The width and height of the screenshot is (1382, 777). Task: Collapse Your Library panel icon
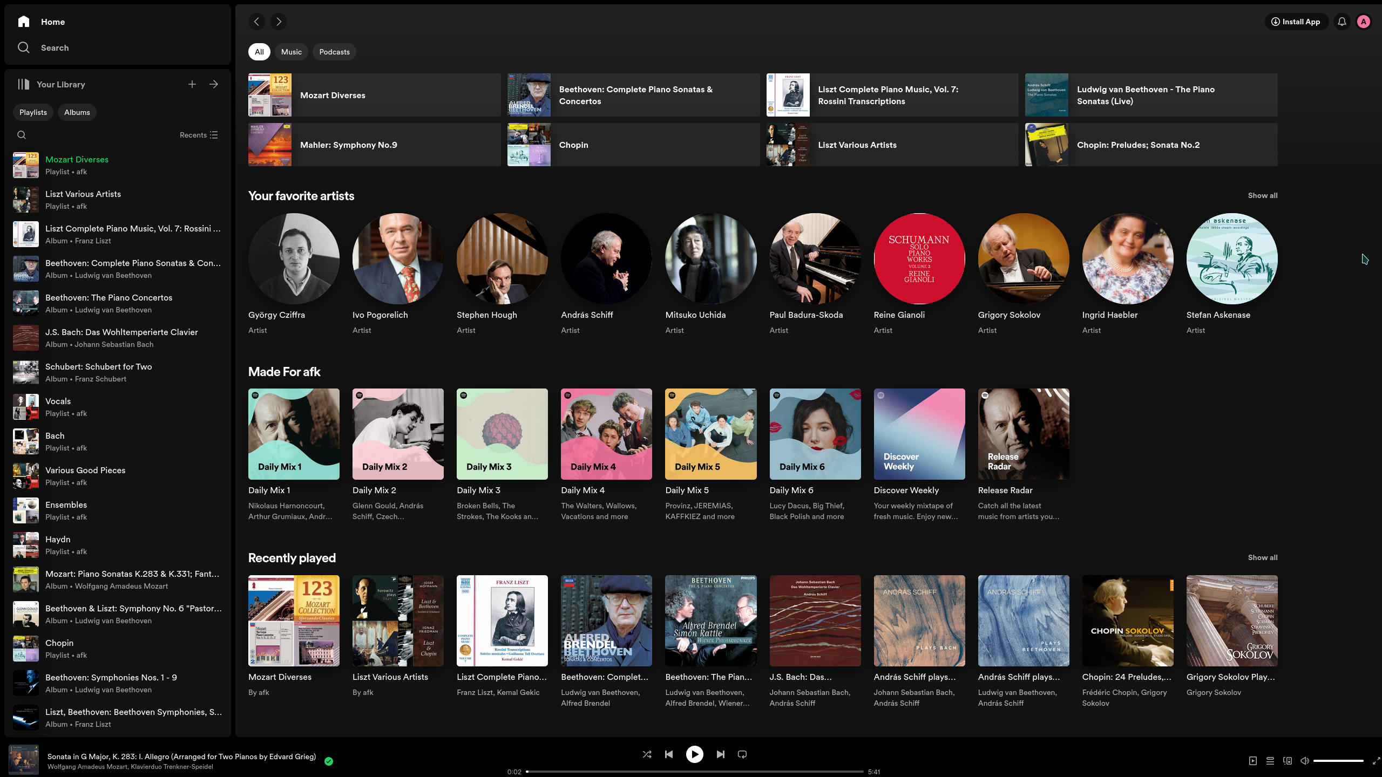pos(23,84)
